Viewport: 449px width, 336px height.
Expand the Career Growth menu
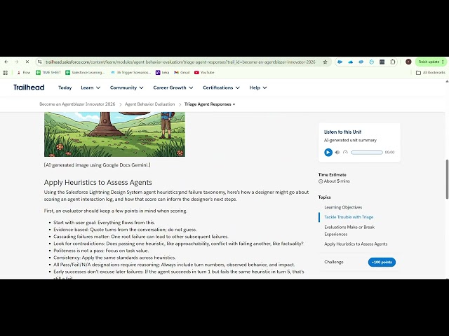point(173,87)
